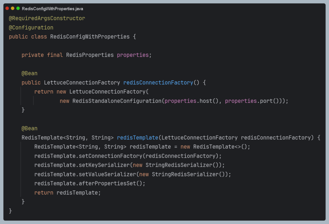Click the green maximize window dot
Image resolution: width=329 pixels, height=224 pixels.
point(18,8)
